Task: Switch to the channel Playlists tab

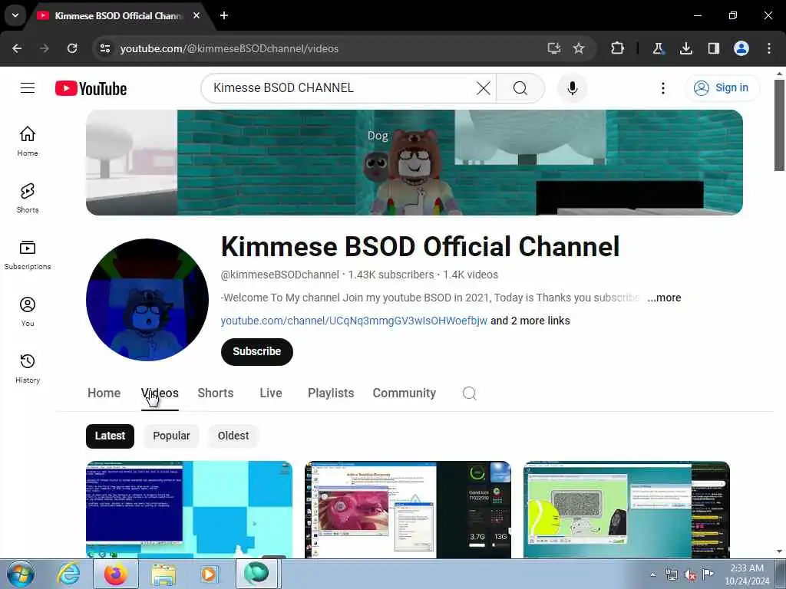Action: pos(331,393)
